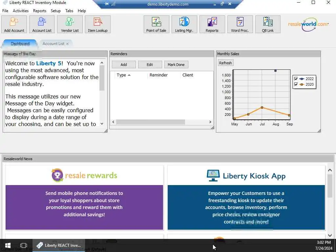Click the Mark Done button
Image resolution: width=336 pixels, height=252 pixels.
(176, 65)
